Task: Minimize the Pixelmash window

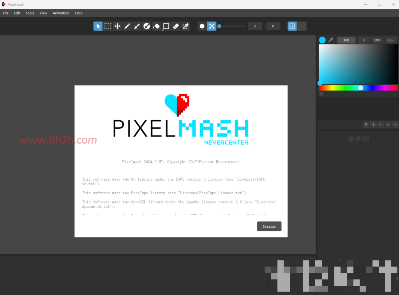Action: pyautogui.click(x=366, y=4)
